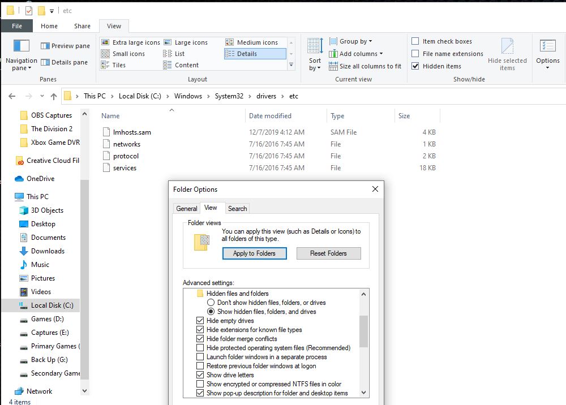Uncheck Hide empty drives setting

pos(201,320)
